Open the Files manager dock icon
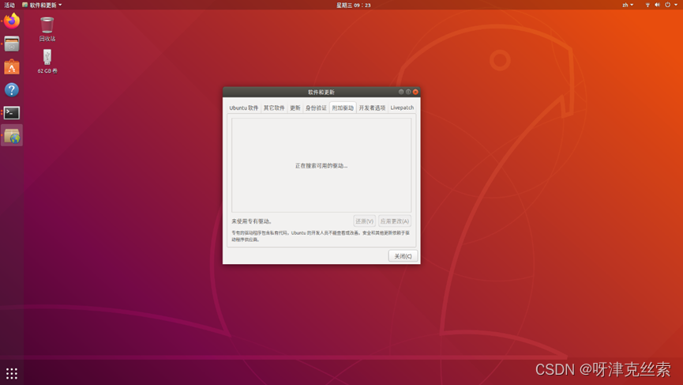The image size is (683, 385). coord(12,44)
